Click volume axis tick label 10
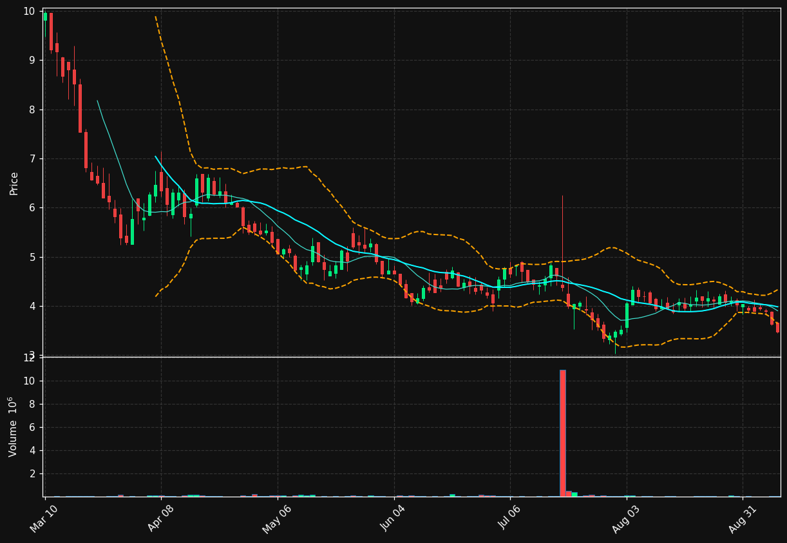This screenshot has height=543, width=787. 29,381
